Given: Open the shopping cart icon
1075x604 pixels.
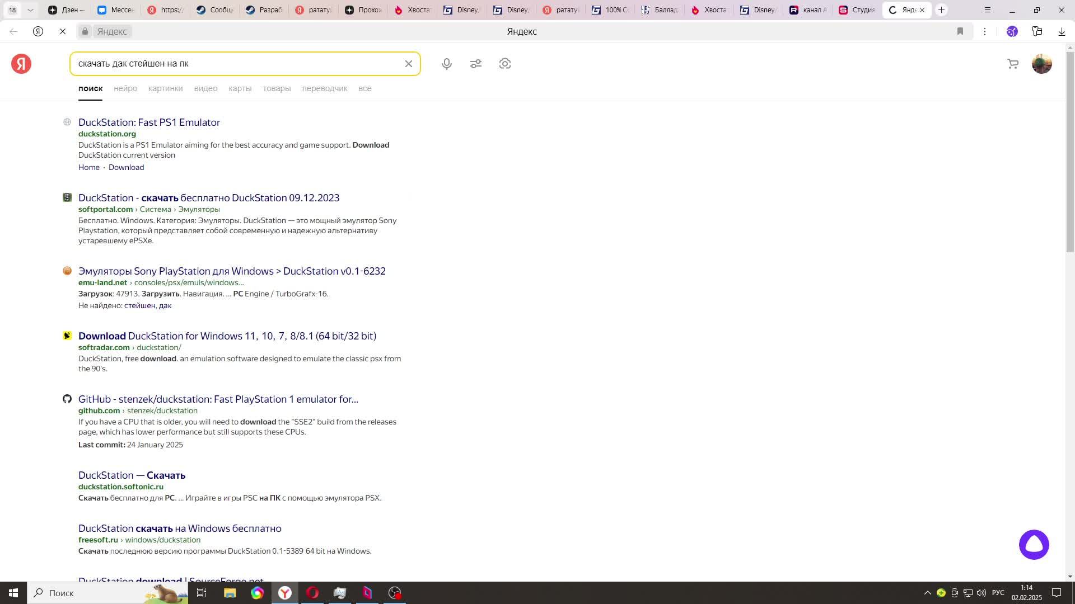Looking at the screenshot, I should click(x=1013, y=64).
